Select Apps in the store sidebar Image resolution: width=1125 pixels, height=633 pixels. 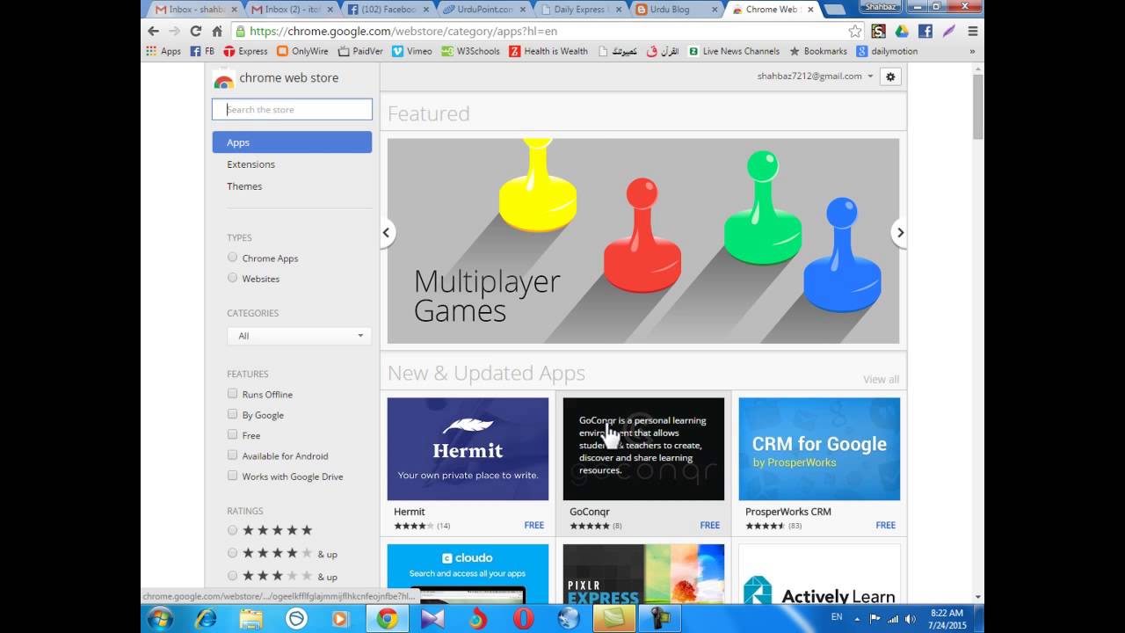click(x=292, y=142)
